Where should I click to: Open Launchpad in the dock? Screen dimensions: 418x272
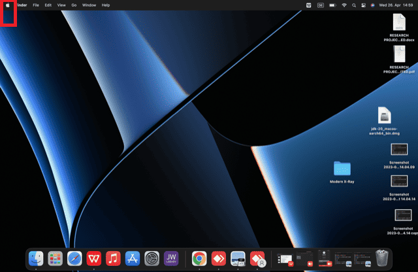click(x=56, y=258)
